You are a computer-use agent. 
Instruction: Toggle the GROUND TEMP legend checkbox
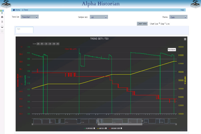click(121, 128)
